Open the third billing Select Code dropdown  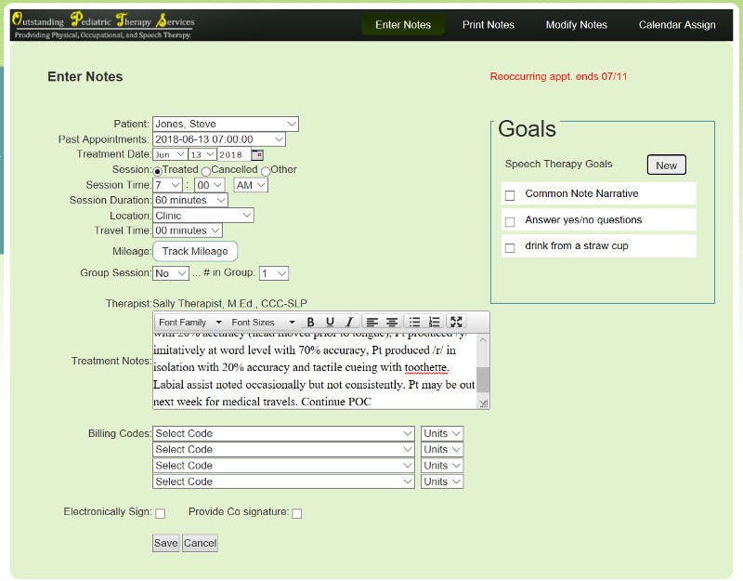coord(283,466)
